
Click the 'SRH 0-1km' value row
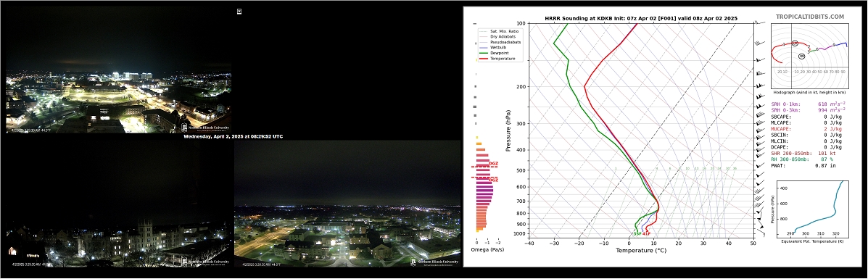pos(809,104)
